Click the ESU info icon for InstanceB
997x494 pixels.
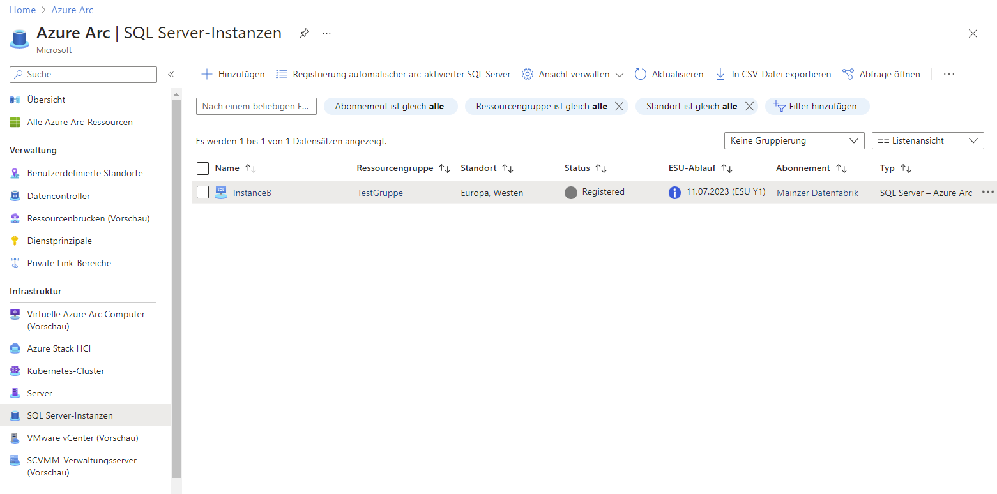(x=674, y=193)
